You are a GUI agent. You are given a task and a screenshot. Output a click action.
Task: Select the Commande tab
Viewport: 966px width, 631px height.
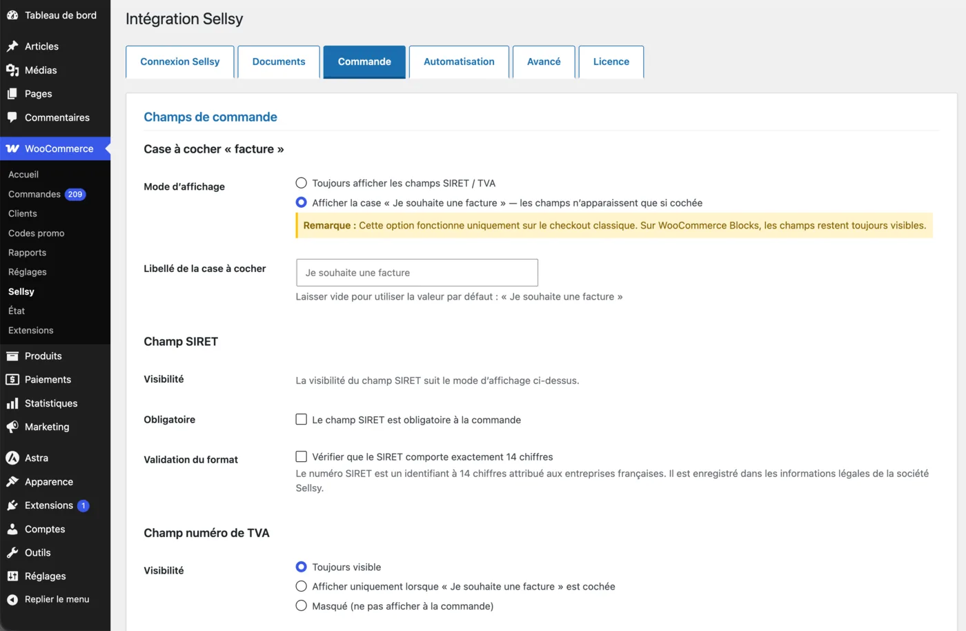[x=364, y=62]
